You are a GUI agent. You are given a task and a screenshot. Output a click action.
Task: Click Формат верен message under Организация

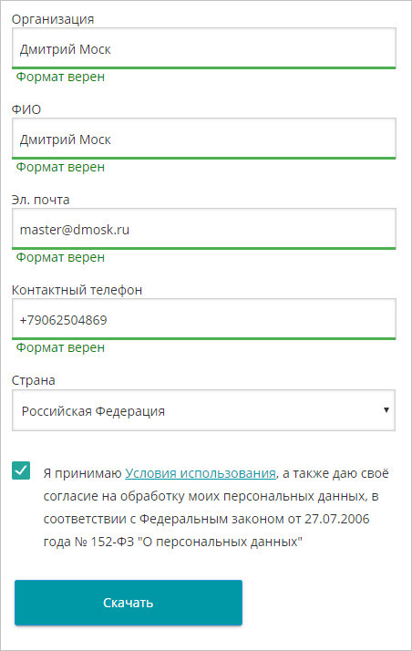60,77
